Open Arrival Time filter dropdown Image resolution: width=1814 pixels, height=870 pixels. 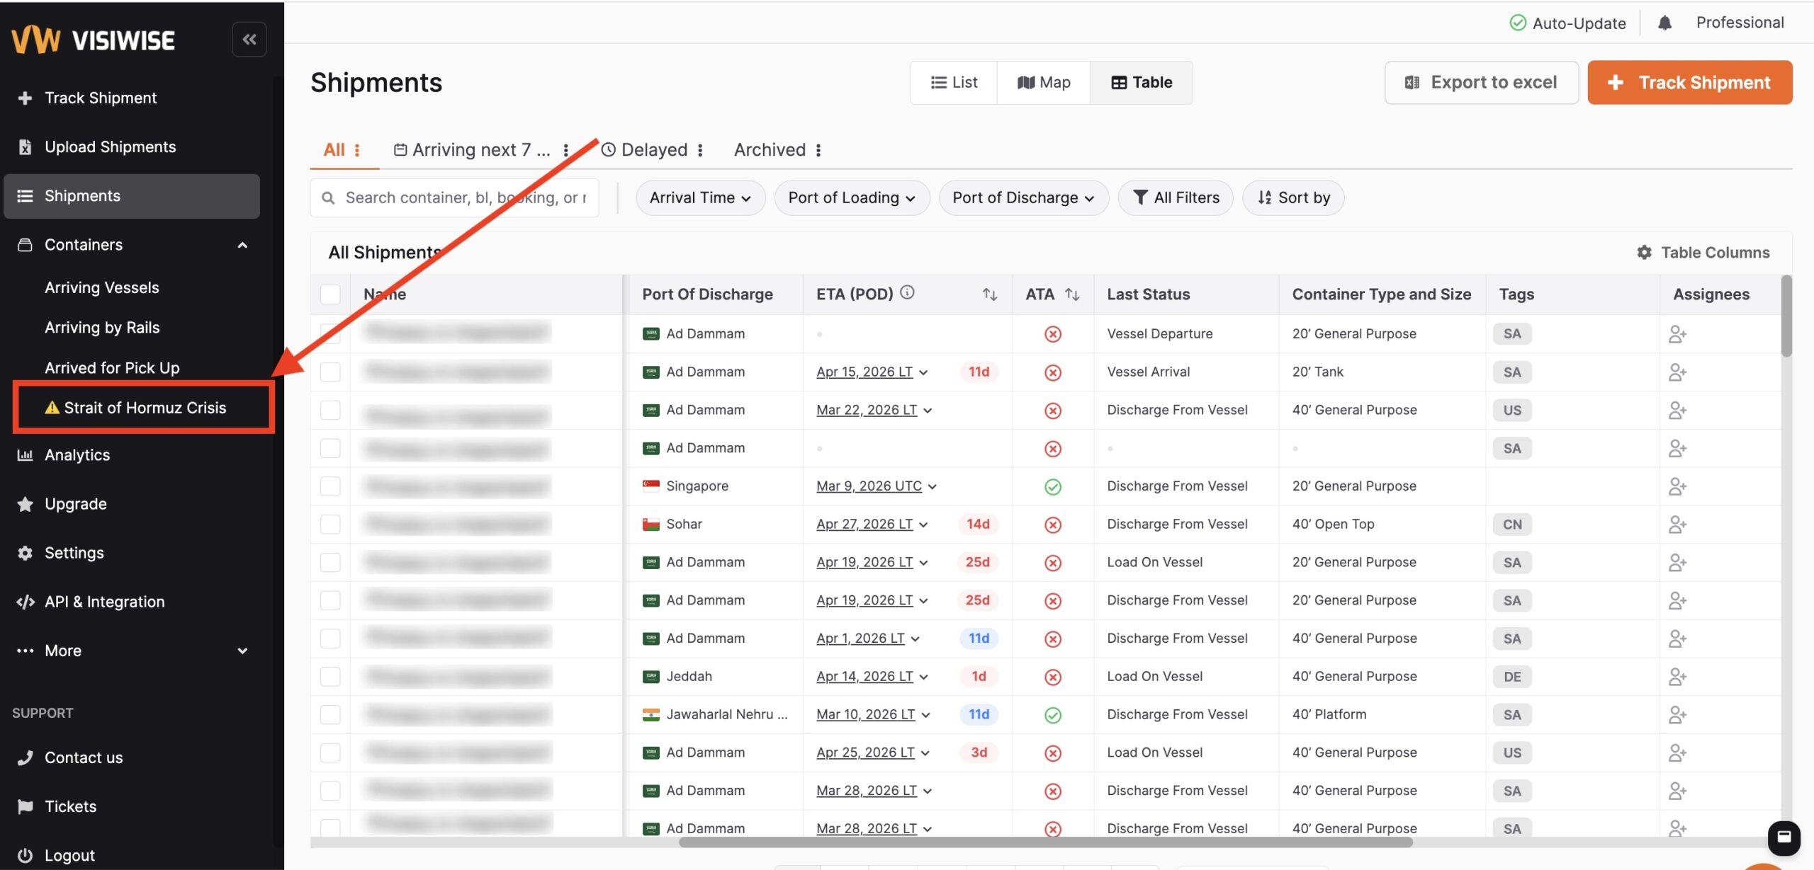(699, 198)
